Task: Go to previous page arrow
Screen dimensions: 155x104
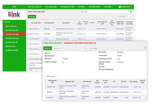Action: tap(127, 16)
